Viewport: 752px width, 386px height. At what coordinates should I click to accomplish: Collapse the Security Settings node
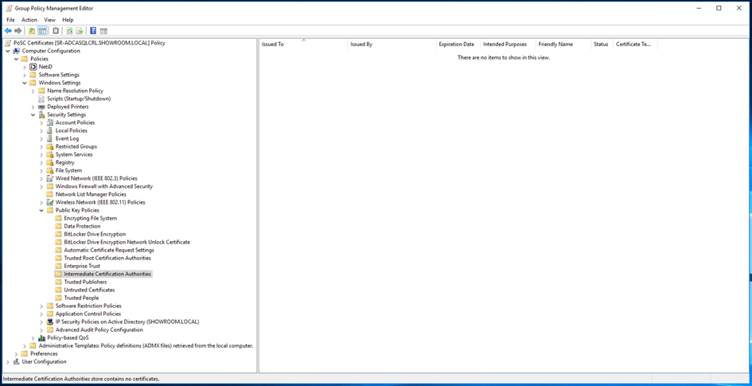(x=33, y=115)
